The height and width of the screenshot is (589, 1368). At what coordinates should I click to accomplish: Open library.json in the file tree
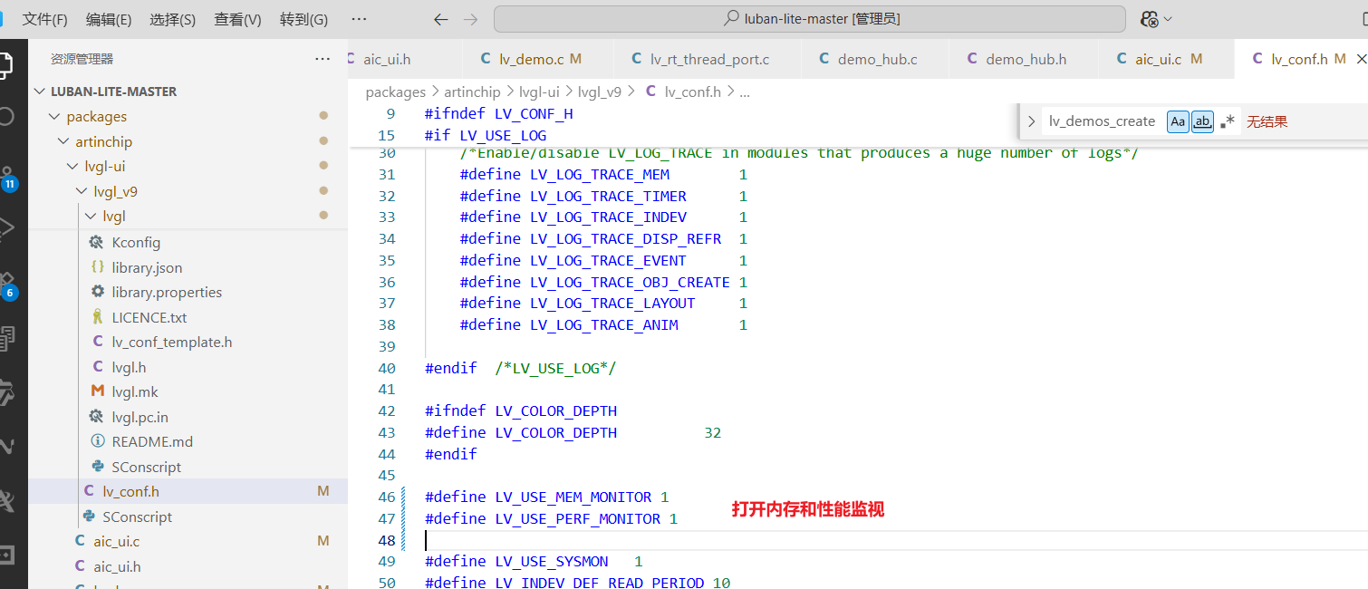click(147, 267)
